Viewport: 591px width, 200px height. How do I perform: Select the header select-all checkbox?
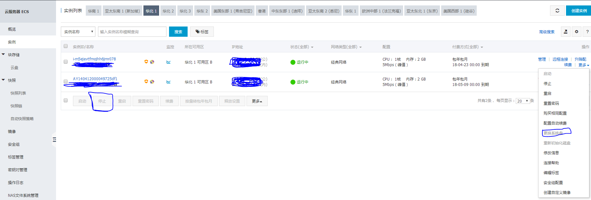66,46
